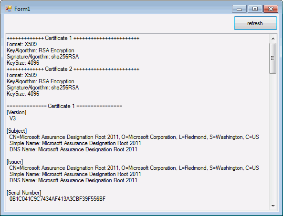
Task: Click the scrollbar down arrow
Action: click(273, 206)
